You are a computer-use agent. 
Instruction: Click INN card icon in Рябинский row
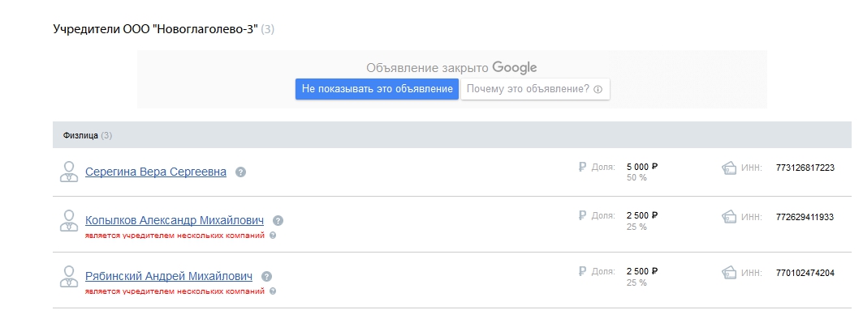click(x=729, y=273)
